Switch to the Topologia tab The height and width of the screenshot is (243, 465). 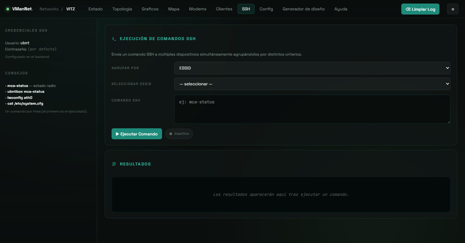pyautogui.click(x=122, y=9)
